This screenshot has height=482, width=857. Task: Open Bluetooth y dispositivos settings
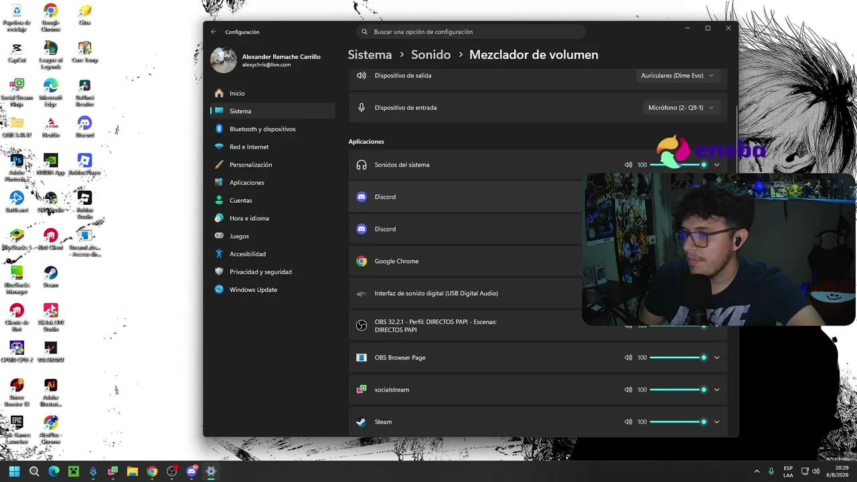272,129
